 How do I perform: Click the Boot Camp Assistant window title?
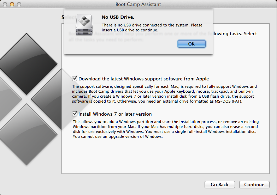[x=138, y=4]
